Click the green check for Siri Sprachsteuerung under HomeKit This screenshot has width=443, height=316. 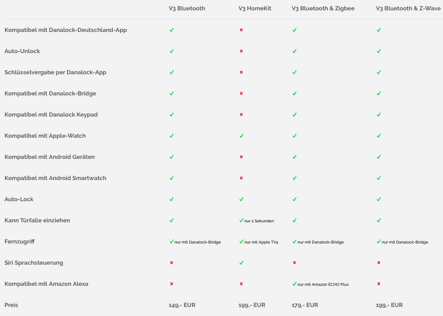pos(242,263)
